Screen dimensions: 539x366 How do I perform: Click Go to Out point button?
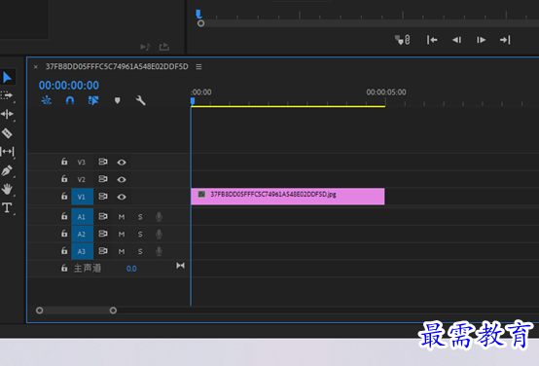tap(505, 40)
